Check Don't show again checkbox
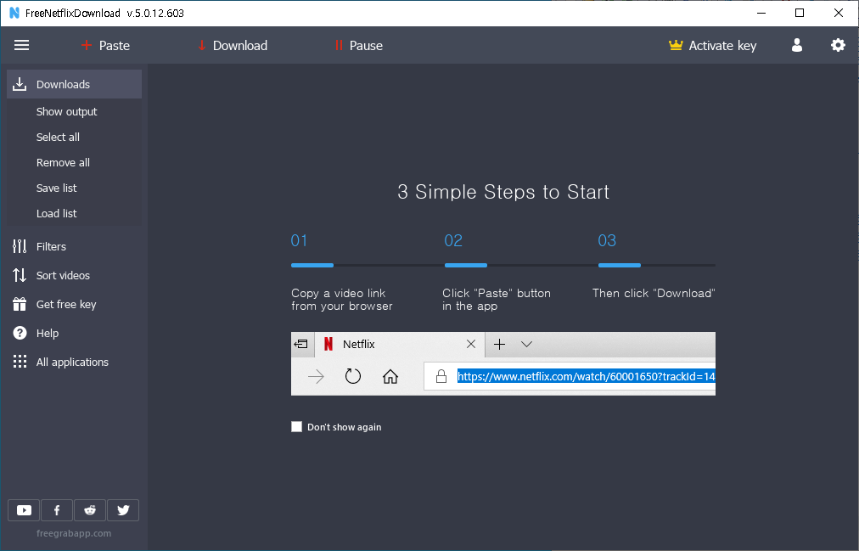The image size is (859, 551). [x=296, y=427]
